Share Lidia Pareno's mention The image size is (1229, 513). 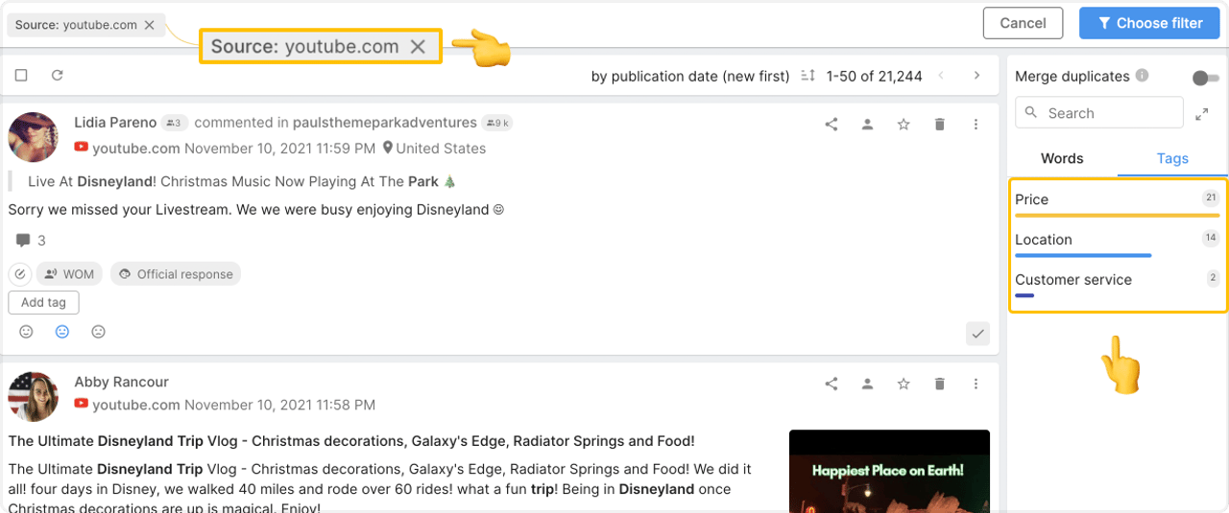pos(831,124)
